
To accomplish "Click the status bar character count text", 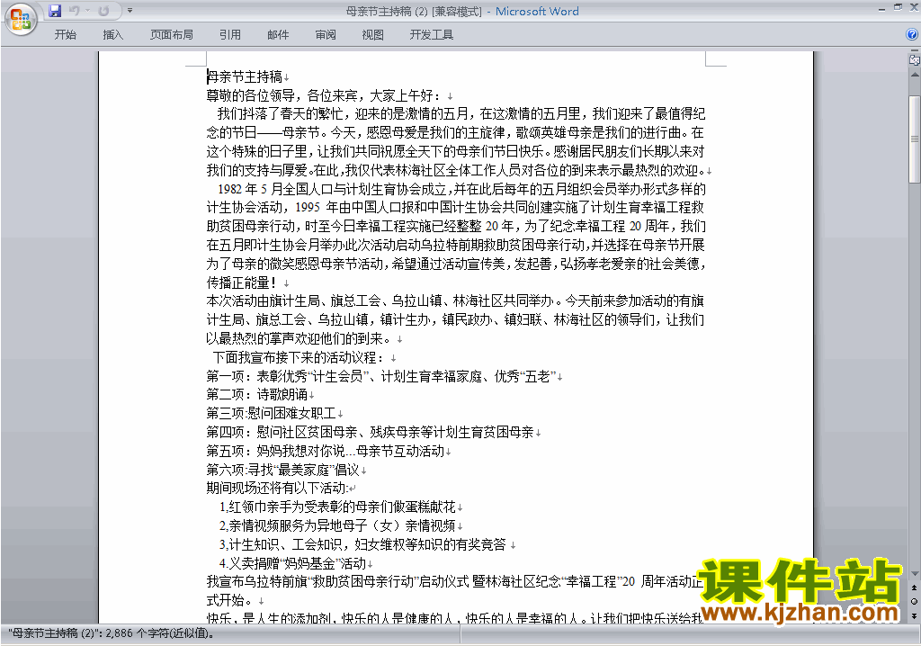I will coord(112,633).
